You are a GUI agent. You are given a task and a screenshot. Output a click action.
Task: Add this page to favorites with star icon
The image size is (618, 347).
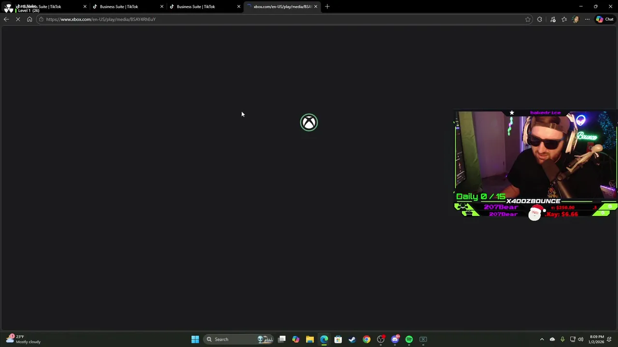point(528,19)
